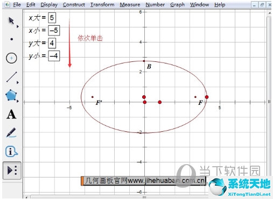Select the red point just above the origin

click(144, 97)
